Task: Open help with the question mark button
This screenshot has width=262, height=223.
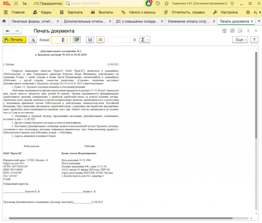Action: pos(254,40)
